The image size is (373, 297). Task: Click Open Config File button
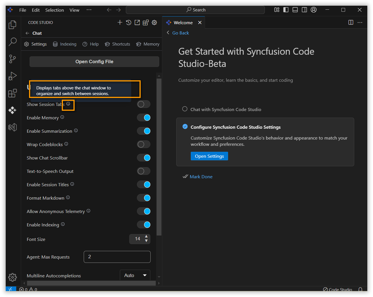pyautogui.click(x=94, y=62)
